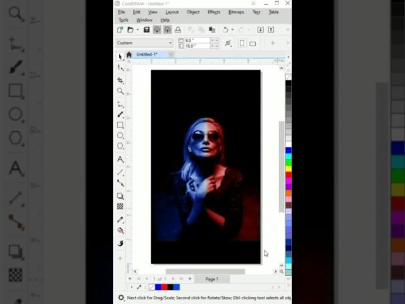Toggle the current page layout option icon
Screen dimensions: 405x304
[228, 43]
